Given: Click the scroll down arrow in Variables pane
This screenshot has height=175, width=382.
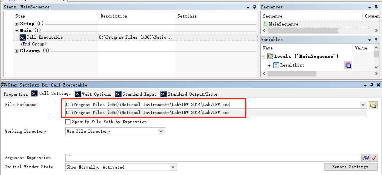Looking at the screenshot, I should point(376,67).
